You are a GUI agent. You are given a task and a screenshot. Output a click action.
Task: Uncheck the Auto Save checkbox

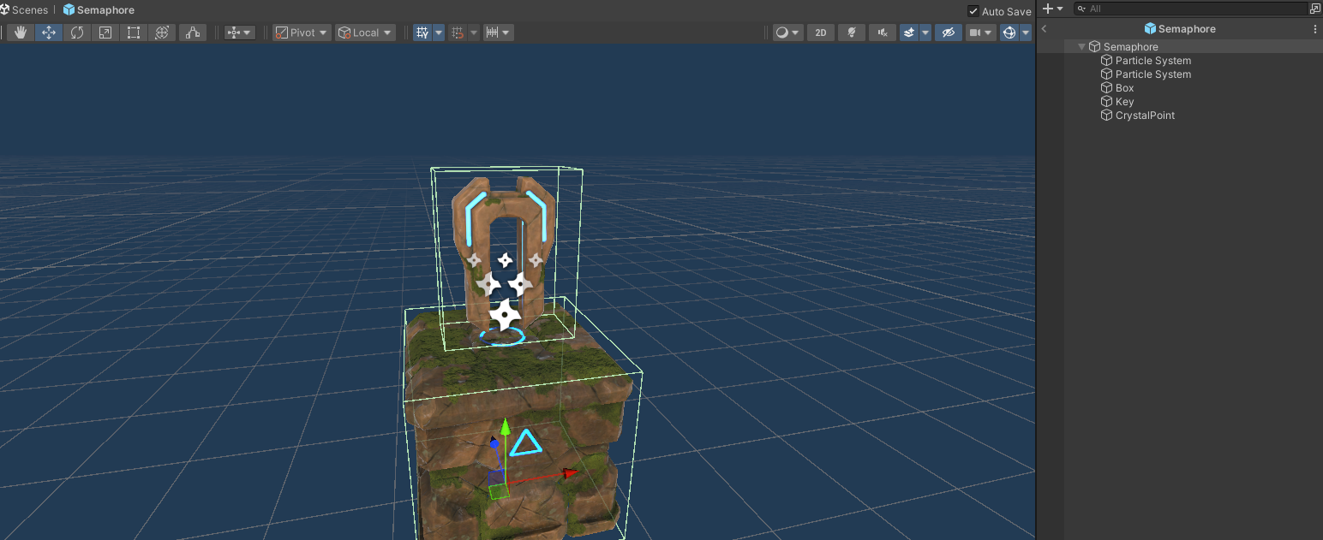[x=973, y=11]
